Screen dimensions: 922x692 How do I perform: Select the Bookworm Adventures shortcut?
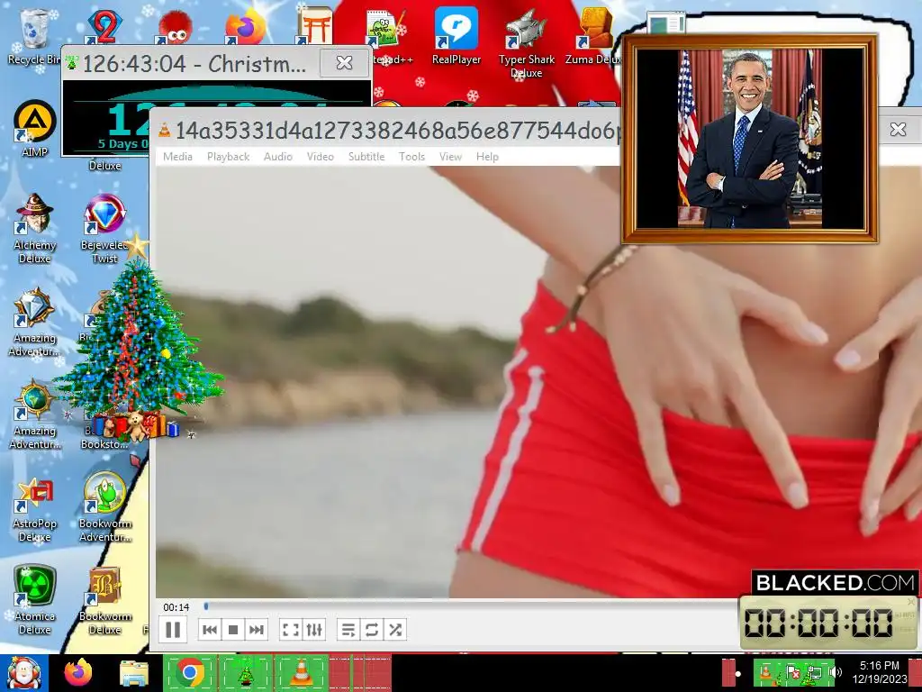(x=105, y=507)
